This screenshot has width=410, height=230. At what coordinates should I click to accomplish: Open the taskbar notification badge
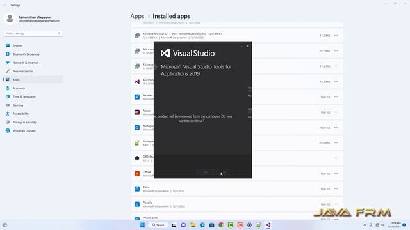404,225
